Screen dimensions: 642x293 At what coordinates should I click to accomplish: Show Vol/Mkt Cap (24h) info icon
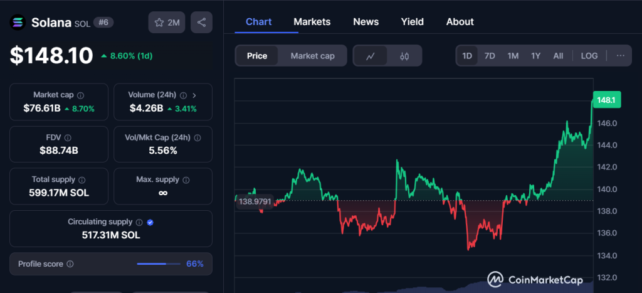pyautogui.click(x=197, y=137)
